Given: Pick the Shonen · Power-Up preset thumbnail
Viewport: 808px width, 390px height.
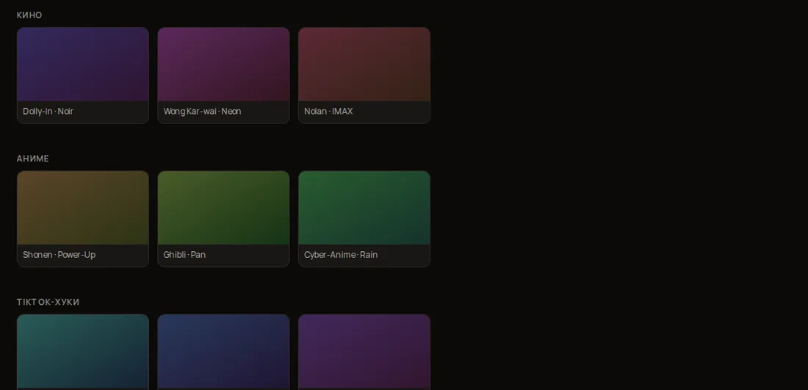Looking at the screenshot, I should (x=83, y=208).
